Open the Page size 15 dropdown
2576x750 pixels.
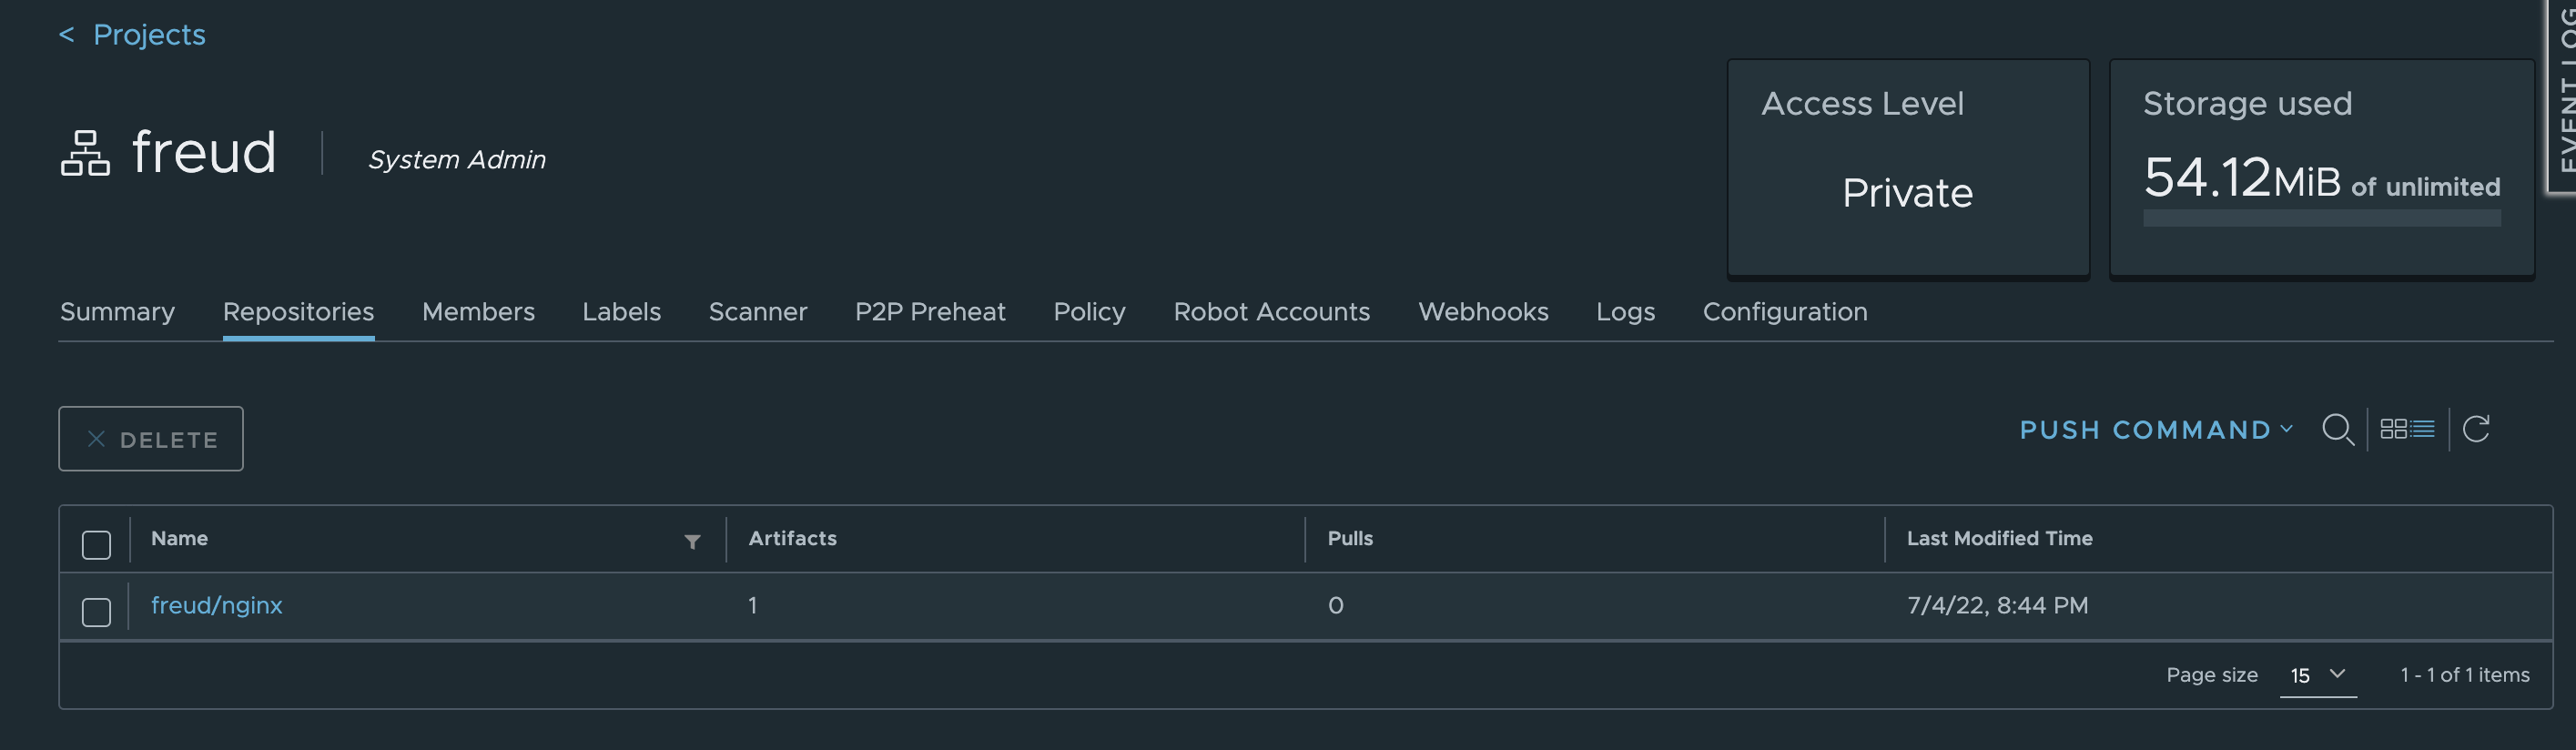click(x=2317, y=675)
